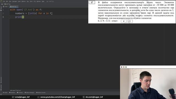
Task: Open the Terminal tool window
Action: tap(20, 93)
